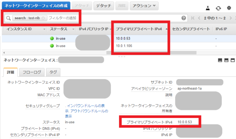Image resolution: width=236 pixels, height=139 pixels.
Task: Sort by ステータス column arrow
Action: click(x=73, y=29)
